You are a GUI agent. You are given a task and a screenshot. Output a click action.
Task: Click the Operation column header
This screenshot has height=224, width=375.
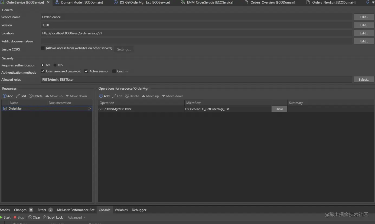click(x=141, y=103)
